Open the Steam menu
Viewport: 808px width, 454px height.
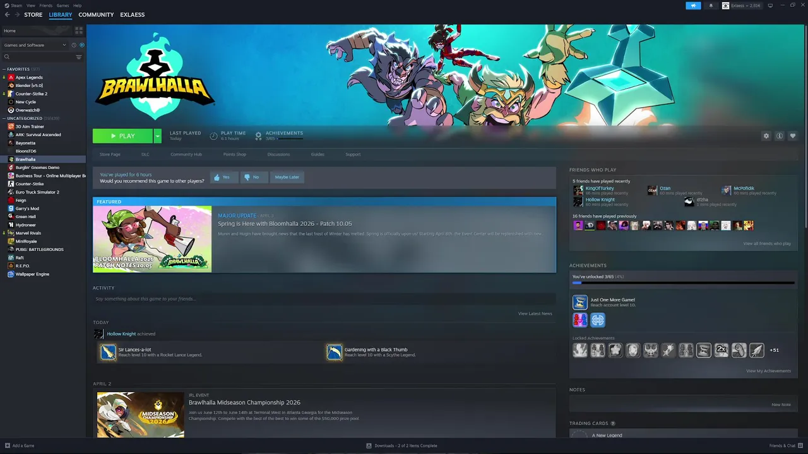(16, 5)
